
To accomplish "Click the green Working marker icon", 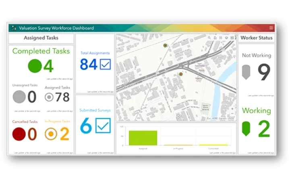I will coord(246,129).
